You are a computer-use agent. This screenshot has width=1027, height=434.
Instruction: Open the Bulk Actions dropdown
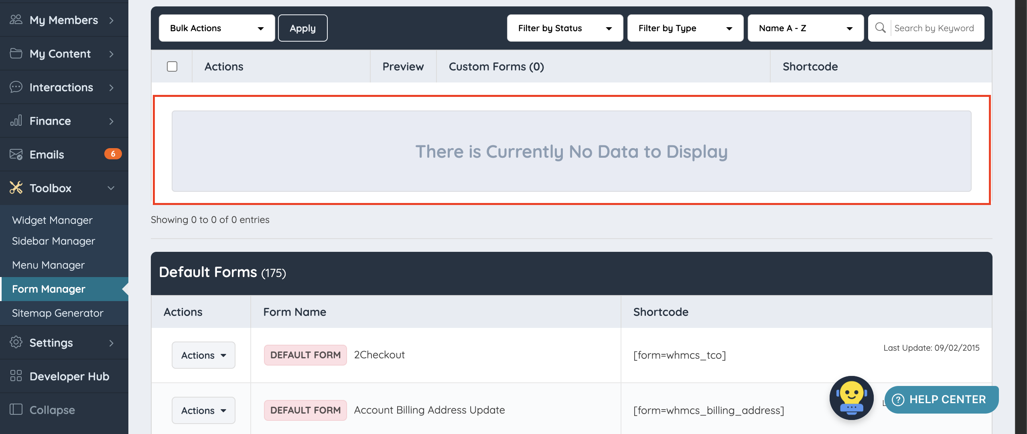click(217, 28)
